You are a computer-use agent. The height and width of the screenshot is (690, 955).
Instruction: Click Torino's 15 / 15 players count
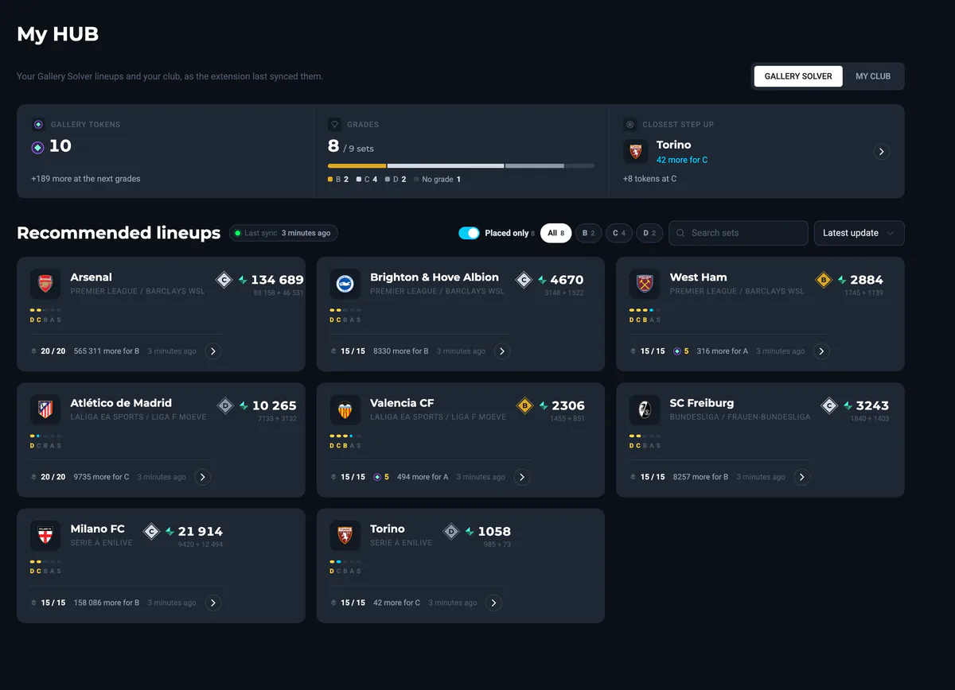353,603
